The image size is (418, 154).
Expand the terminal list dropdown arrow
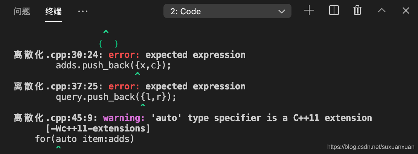click(x=282, y=11)
